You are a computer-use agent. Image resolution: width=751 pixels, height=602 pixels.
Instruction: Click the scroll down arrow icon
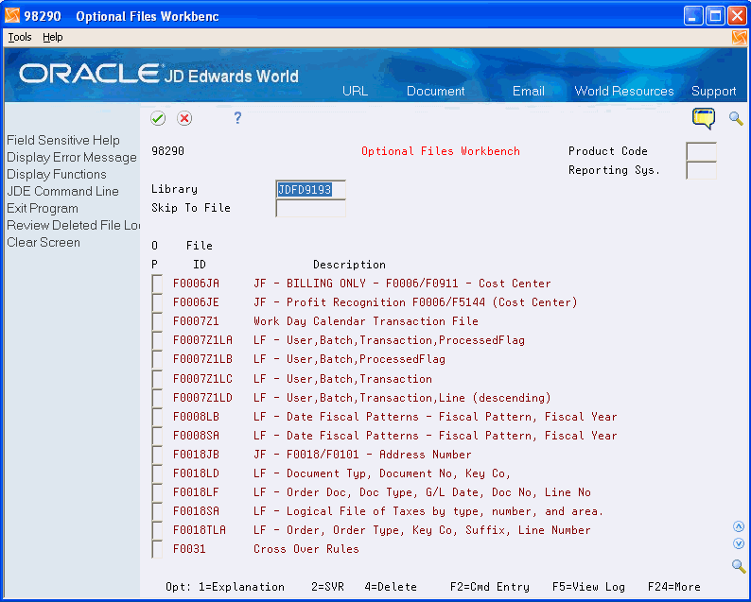click(739, 543)
